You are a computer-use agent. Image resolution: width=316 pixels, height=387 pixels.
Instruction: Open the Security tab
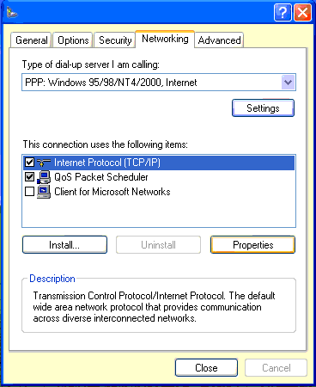(115, 40)
